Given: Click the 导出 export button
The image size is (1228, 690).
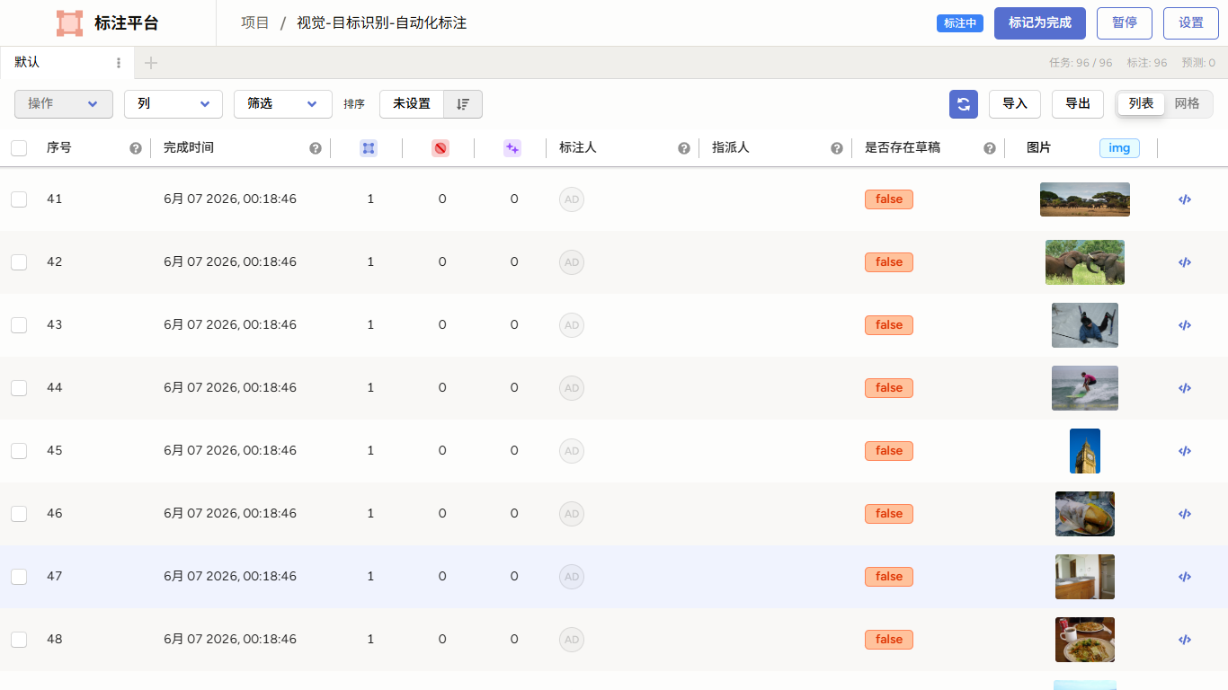Looking at the screenshot, I should (x=1078, y=104).
